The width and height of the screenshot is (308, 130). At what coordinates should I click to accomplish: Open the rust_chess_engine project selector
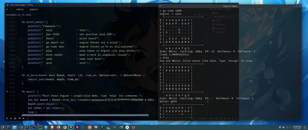pos(18,5)
